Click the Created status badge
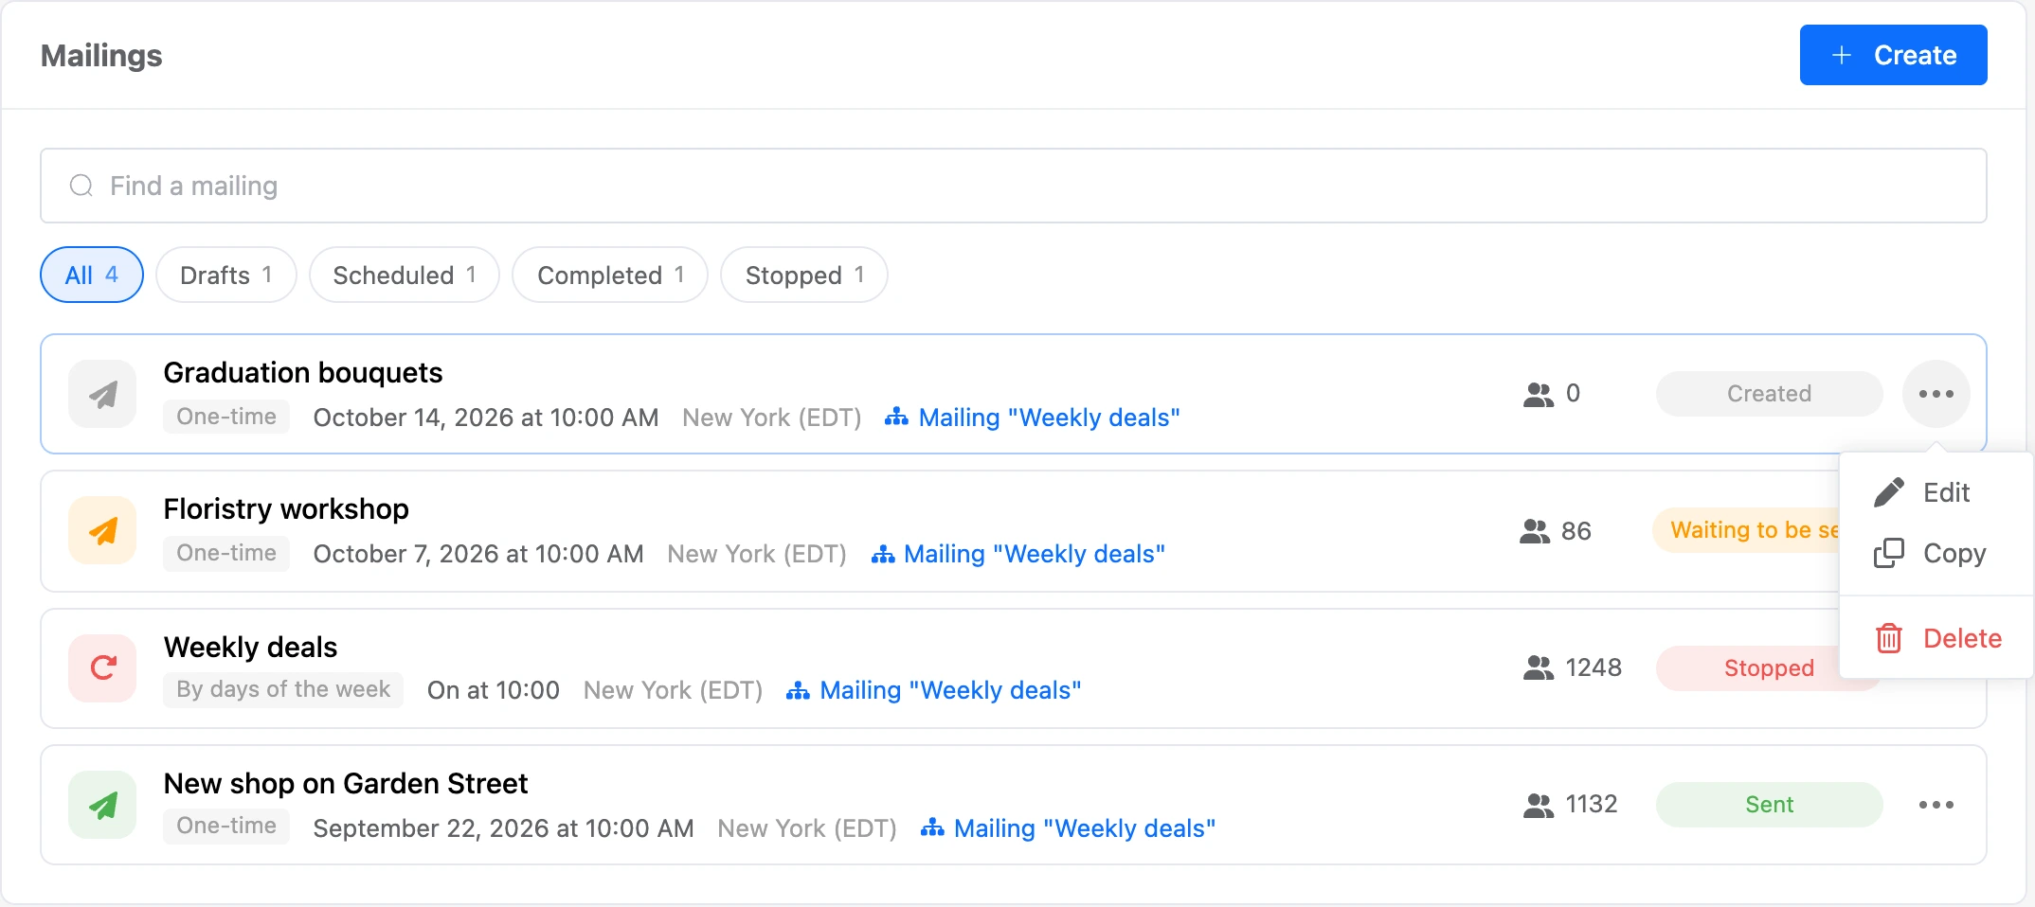The width and height of the screenshot is (2035, 907). point(1769,394)
